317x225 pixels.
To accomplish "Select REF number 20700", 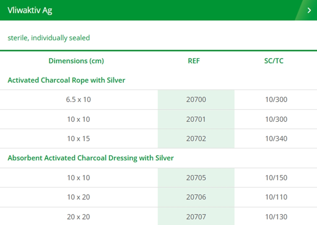I will [x=196, y=99].
